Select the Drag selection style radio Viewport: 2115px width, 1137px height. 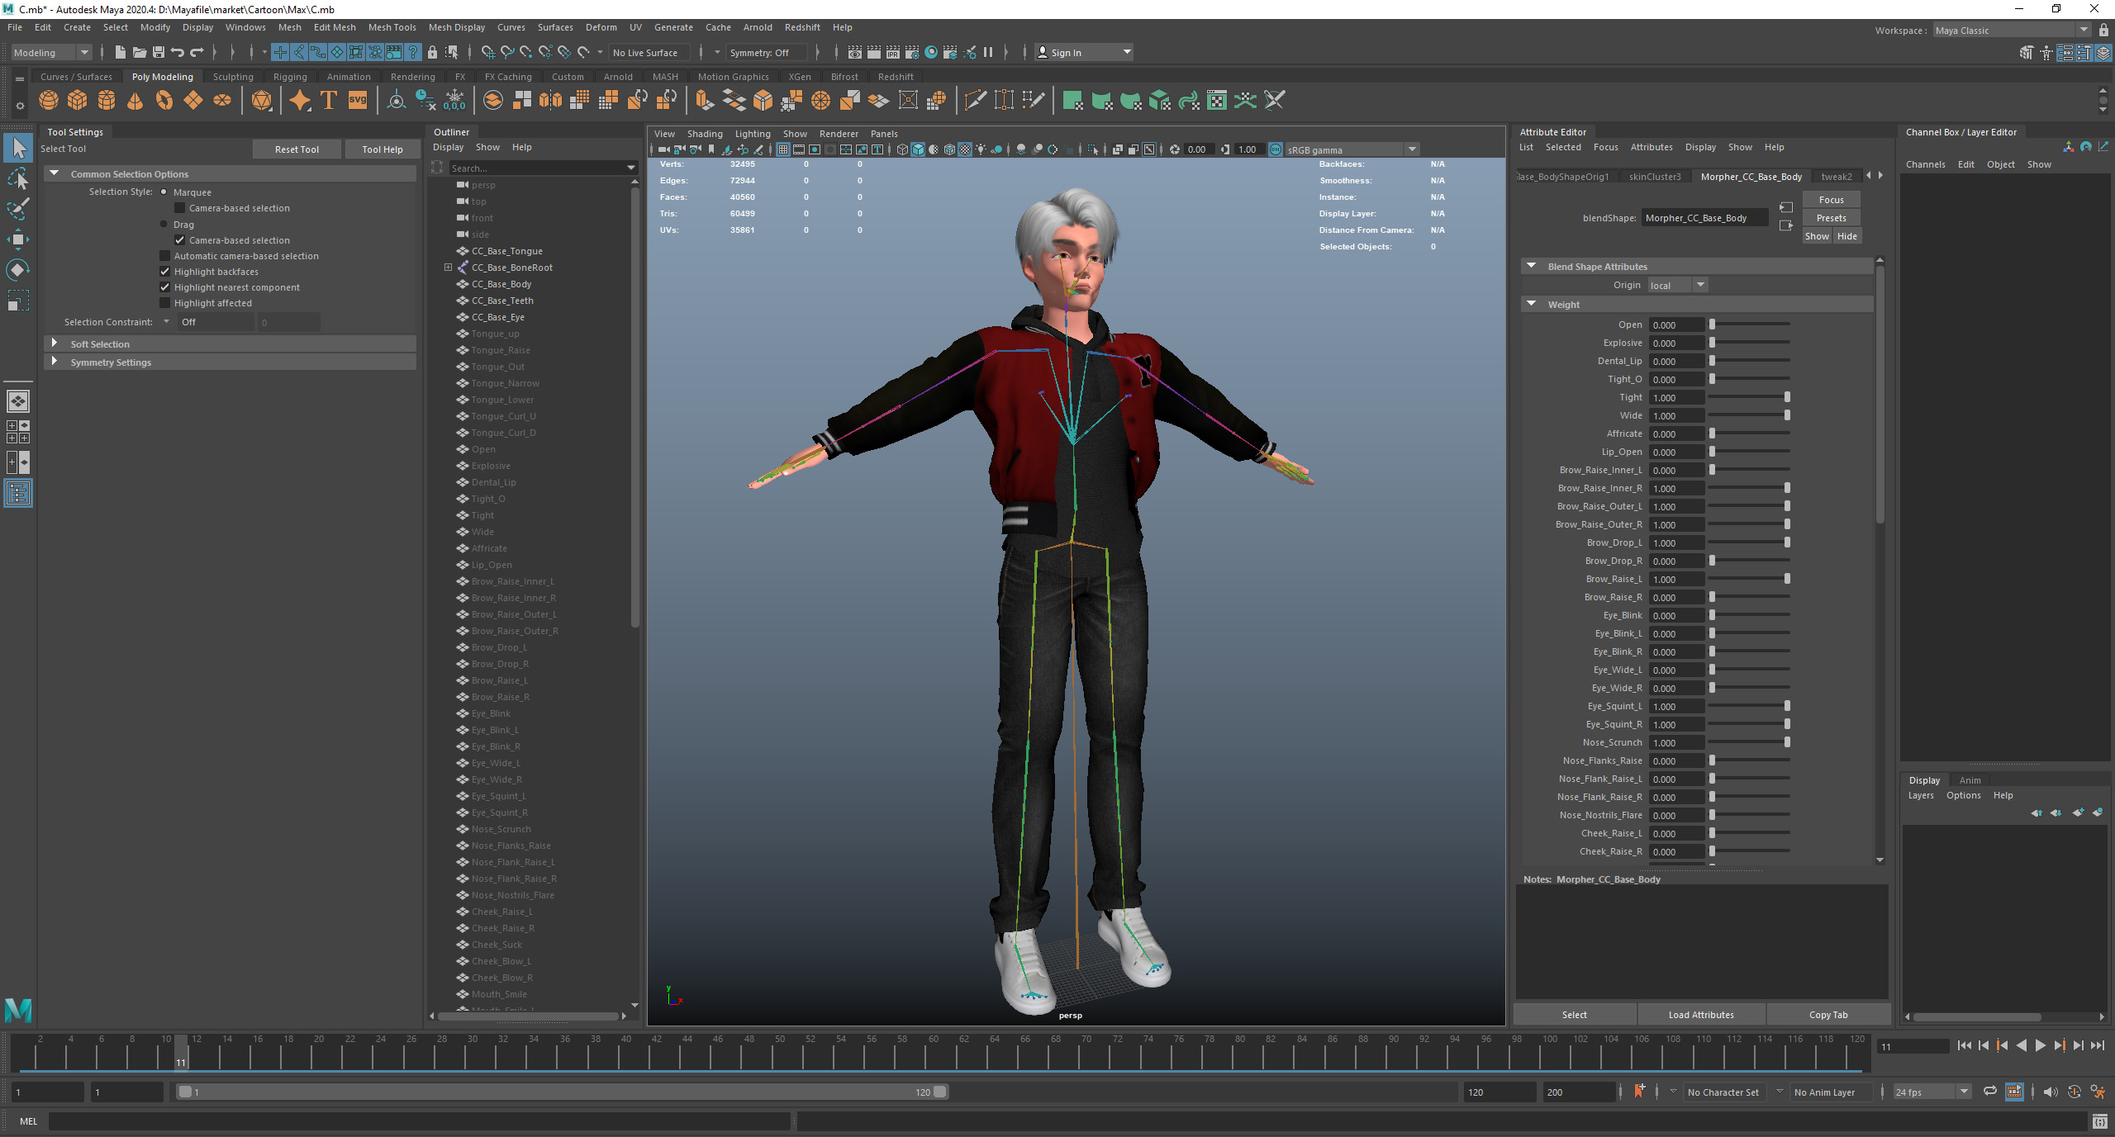[164, 225]
